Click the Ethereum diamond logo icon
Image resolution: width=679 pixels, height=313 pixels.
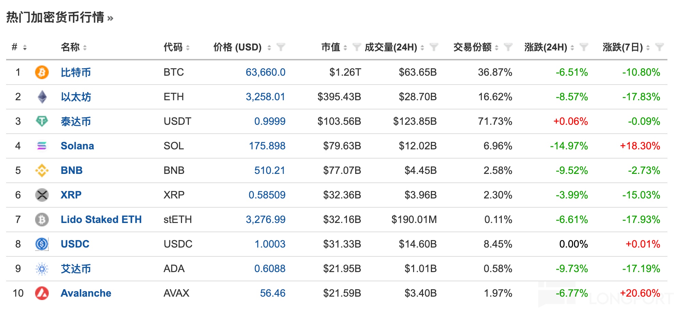42,97
